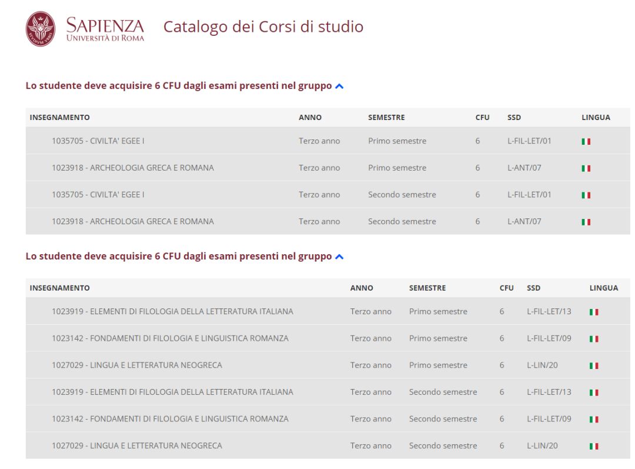Click SSD code L-ANT/07 in secondo semestre row

[524, 222]
